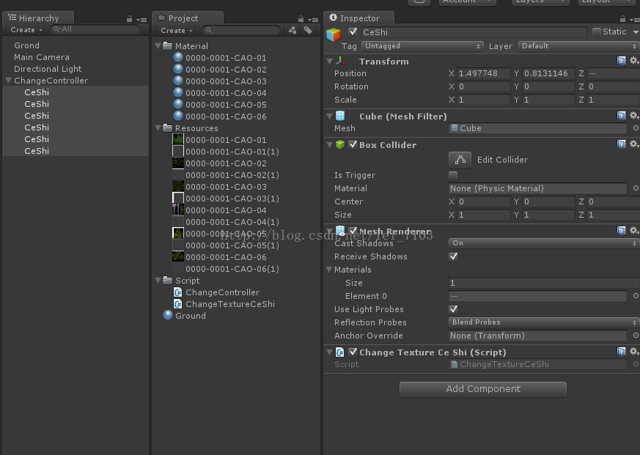Select ChangeTextureCeShi script in Project
The height and width of the screenshot is (455, 640).
(229, 304)
